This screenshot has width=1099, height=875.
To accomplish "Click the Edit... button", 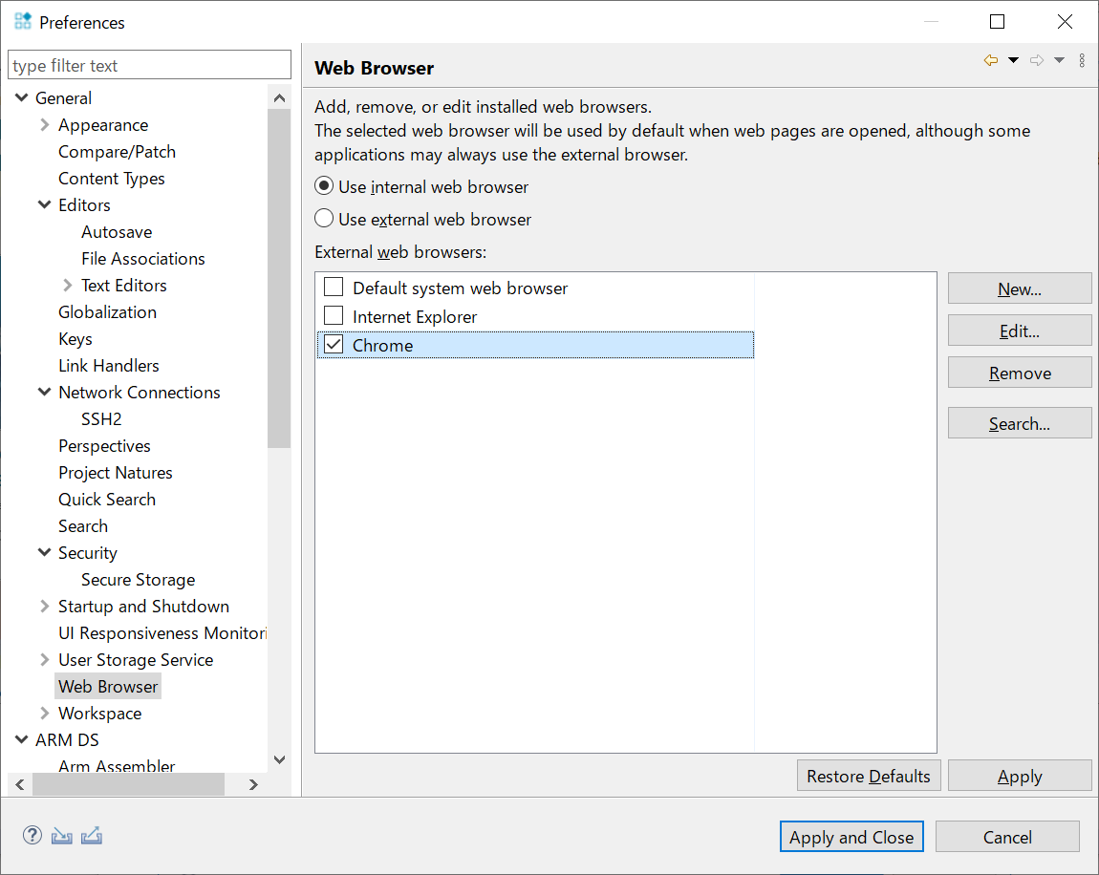I will tap(1020, 331).
